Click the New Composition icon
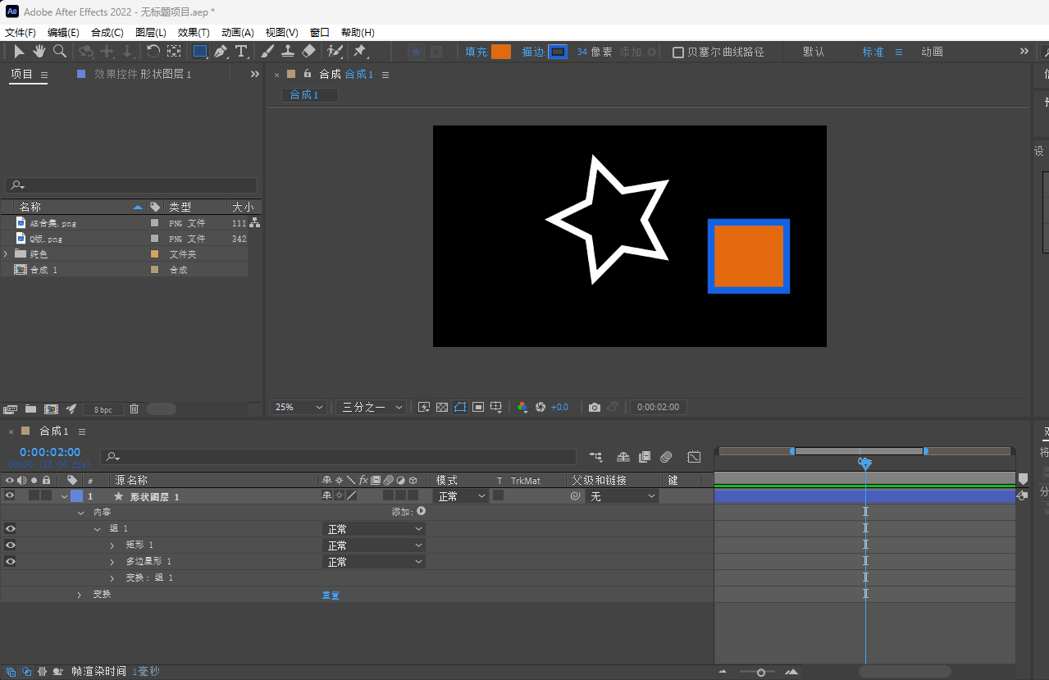 point(51,408)
